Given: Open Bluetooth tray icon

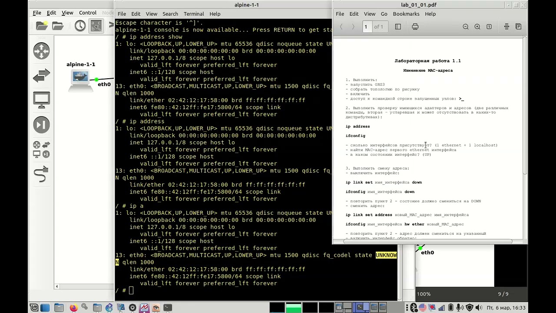Looking at the screenshot, I should (x=414, y=308).
